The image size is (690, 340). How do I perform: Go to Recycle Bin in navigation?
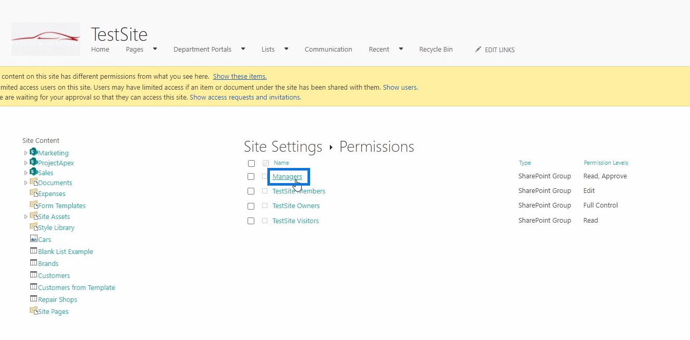436,49
